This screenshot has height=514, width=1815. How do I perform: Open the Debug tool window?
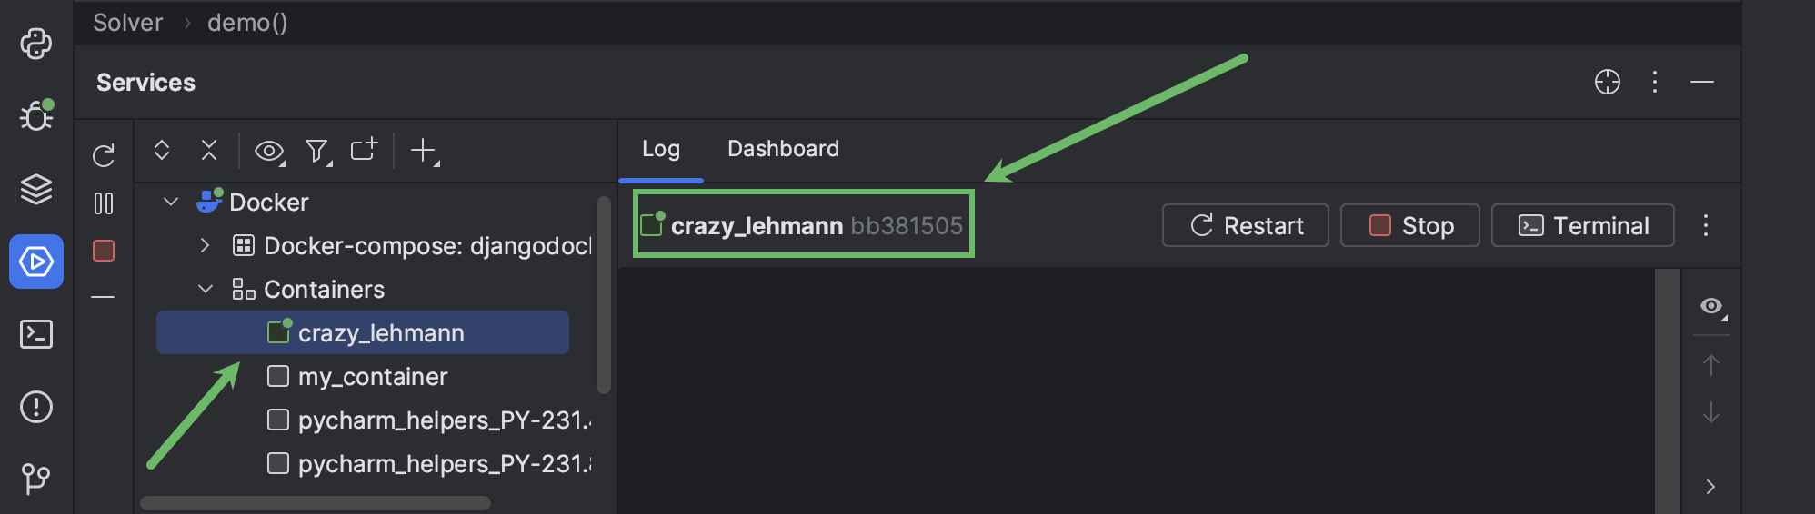point(36,115)
